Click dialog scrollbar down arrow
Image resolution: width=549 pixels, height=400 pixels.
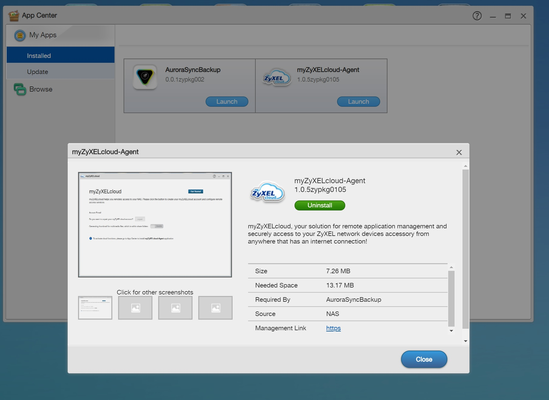pyautogui.click(x=465, y=341)
